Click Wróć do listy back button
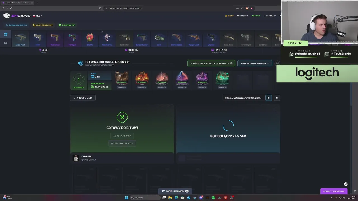 tap(83, 98)
